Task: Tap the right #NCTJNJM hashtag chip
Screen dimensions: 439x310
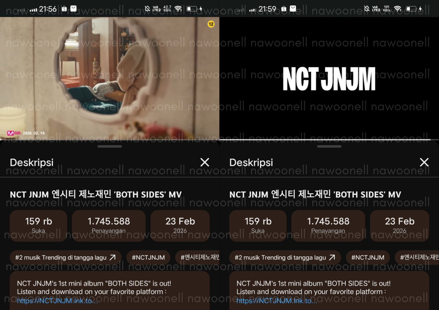Action: coord(368,257)
